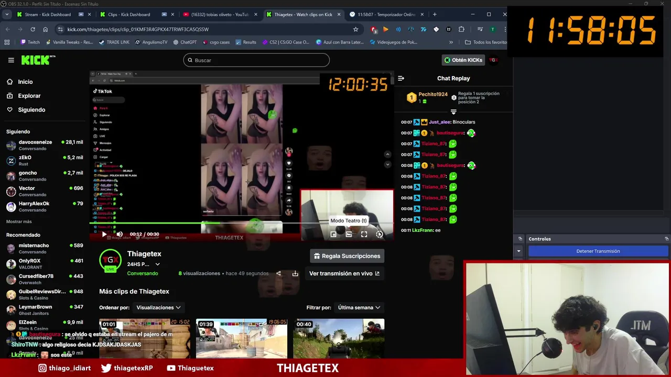Click Regala Suscripciones button
The height and width of the screenshot is (377, 671).
[347, 256]
